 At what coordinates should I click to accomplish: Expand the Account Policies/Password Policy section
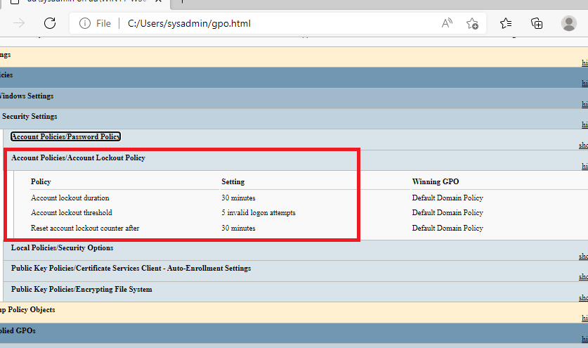click(65, 137)
